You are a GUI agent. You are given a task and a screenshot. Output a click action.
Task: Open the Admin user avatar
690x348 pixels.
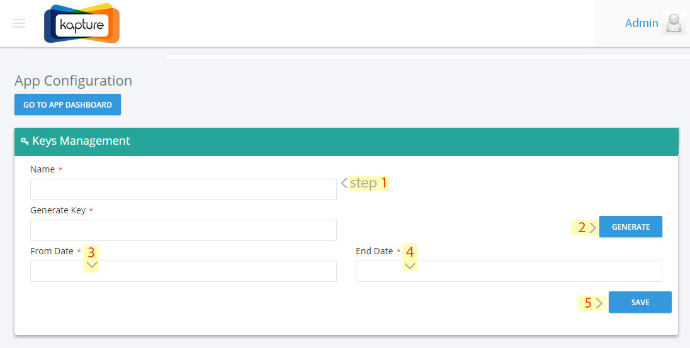(x=674, y=23)
